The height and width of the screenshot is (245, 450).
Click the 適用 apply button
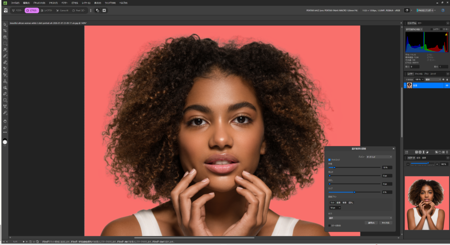tap(371, 223)
